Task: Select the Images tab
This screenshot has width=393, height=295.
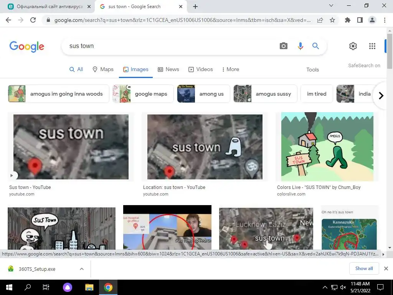Action: [135, 69]
